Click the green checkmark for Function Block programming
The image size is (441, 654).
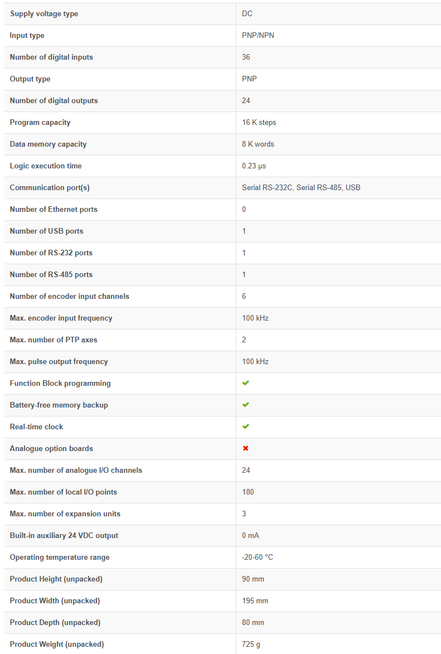(246, 383)
